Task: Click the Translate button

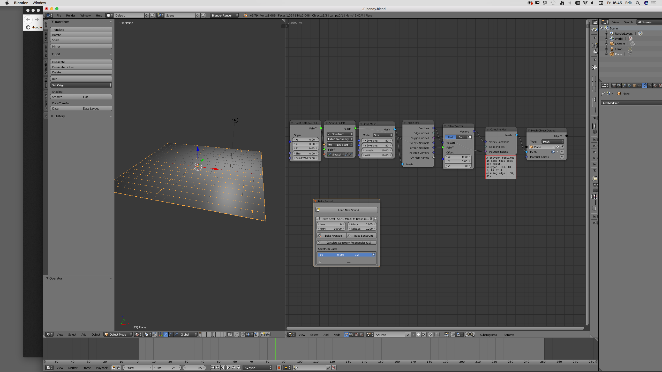Action: click(x=81, y=30)
